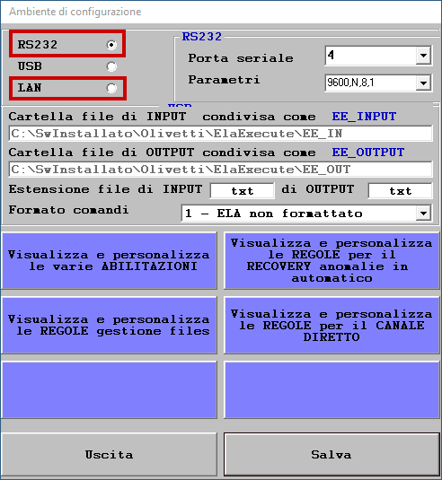The image size is (442, 480).
Task: Click the INPUT folder path field
Action: [221, 134]
